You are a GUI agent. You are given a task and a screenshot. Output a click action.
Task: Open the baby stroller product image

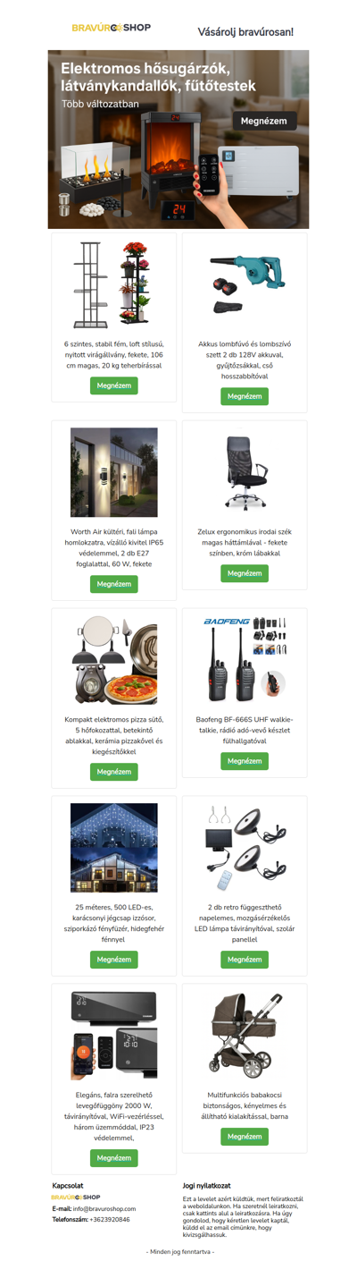pos(245,1036)
